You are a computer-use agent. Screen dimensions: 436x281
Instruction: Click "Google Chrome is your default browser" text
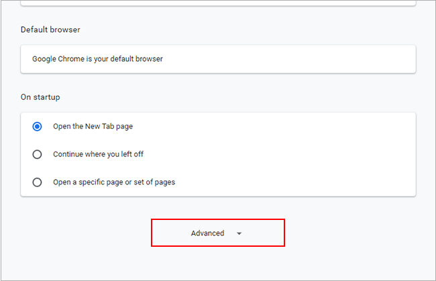pyautogui.click(x=97, y=59)
